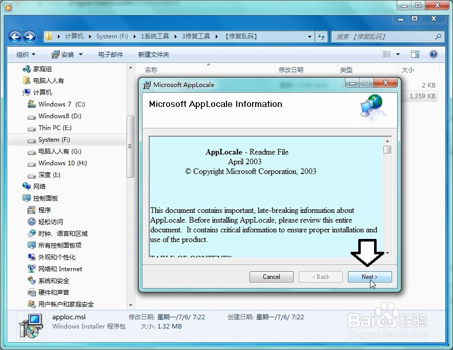Image resolution: width=453 pixels, height=350 pixels.
Task: Open Windows8 (D:) drive
Action: (x=60, y=116)
